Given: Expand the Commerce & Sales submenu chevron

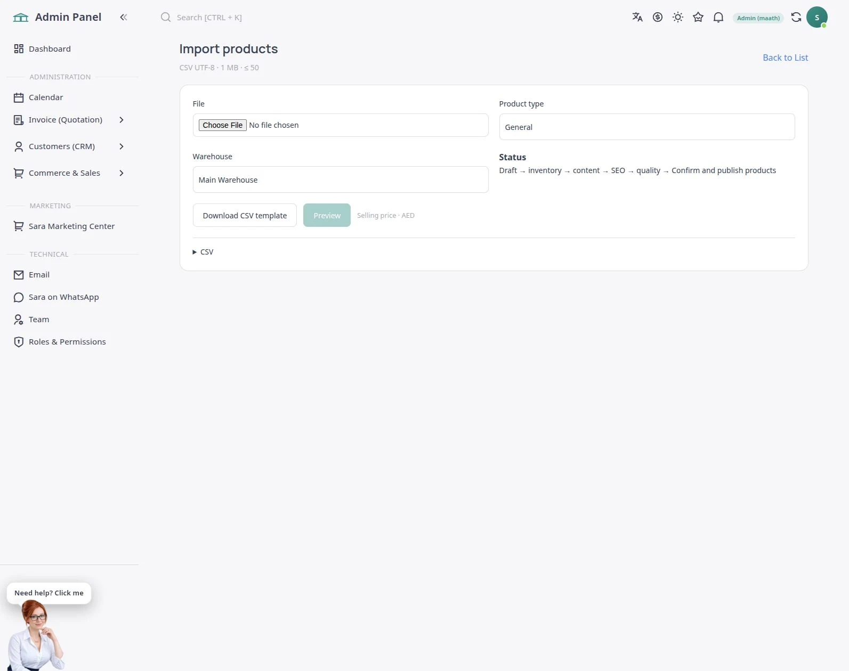Looking at the screenshot, I should coord(122,173).
